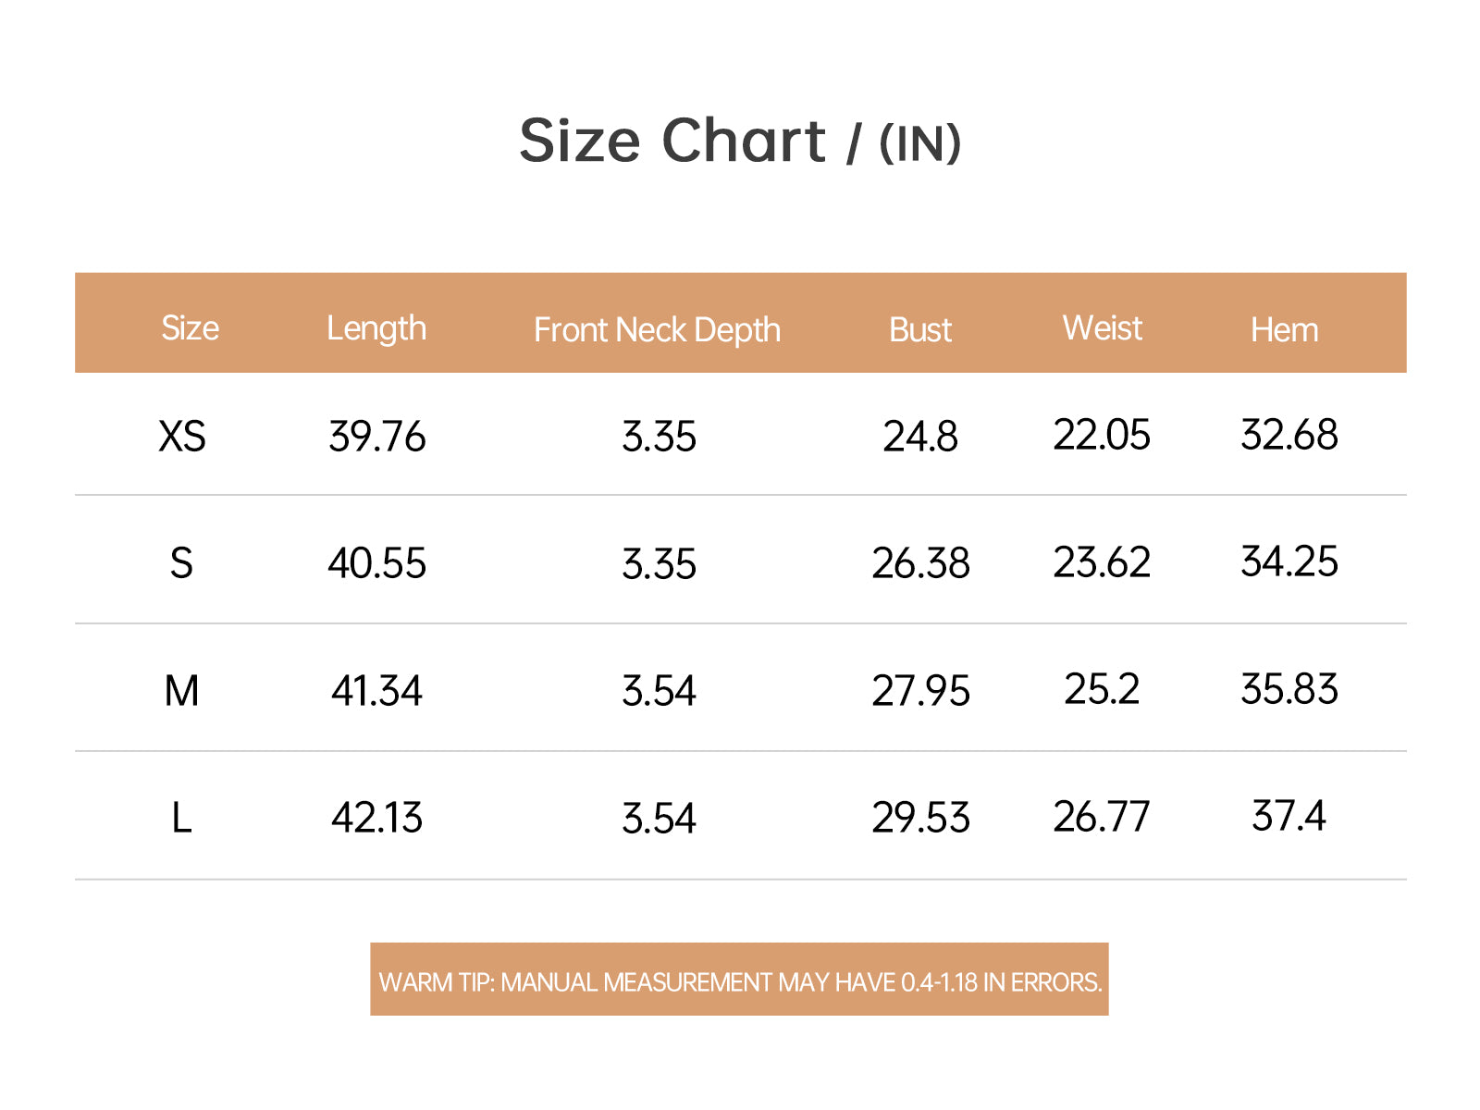Select the S size row label
This screenshot has width=1480, height=1110.
click(181, 562)
